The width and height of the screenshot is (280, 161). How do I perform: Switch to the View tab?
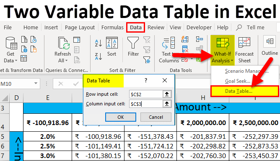click(175, 28)
